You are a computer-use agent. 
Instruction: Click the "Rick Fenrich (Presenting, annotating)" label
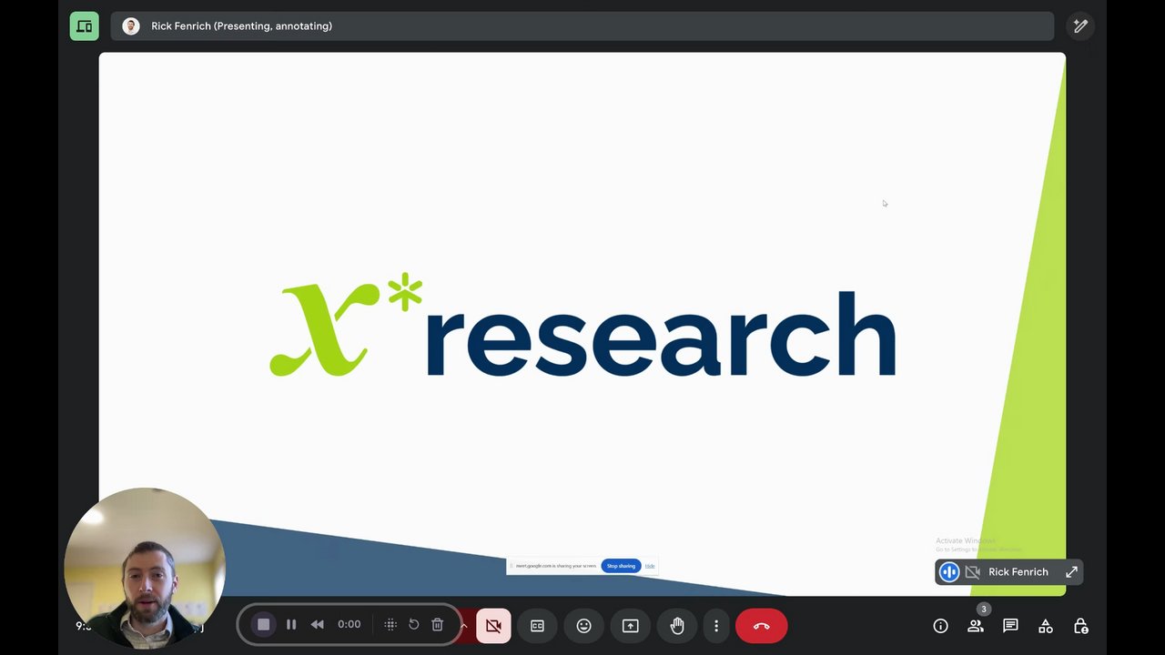pos(241,26)
